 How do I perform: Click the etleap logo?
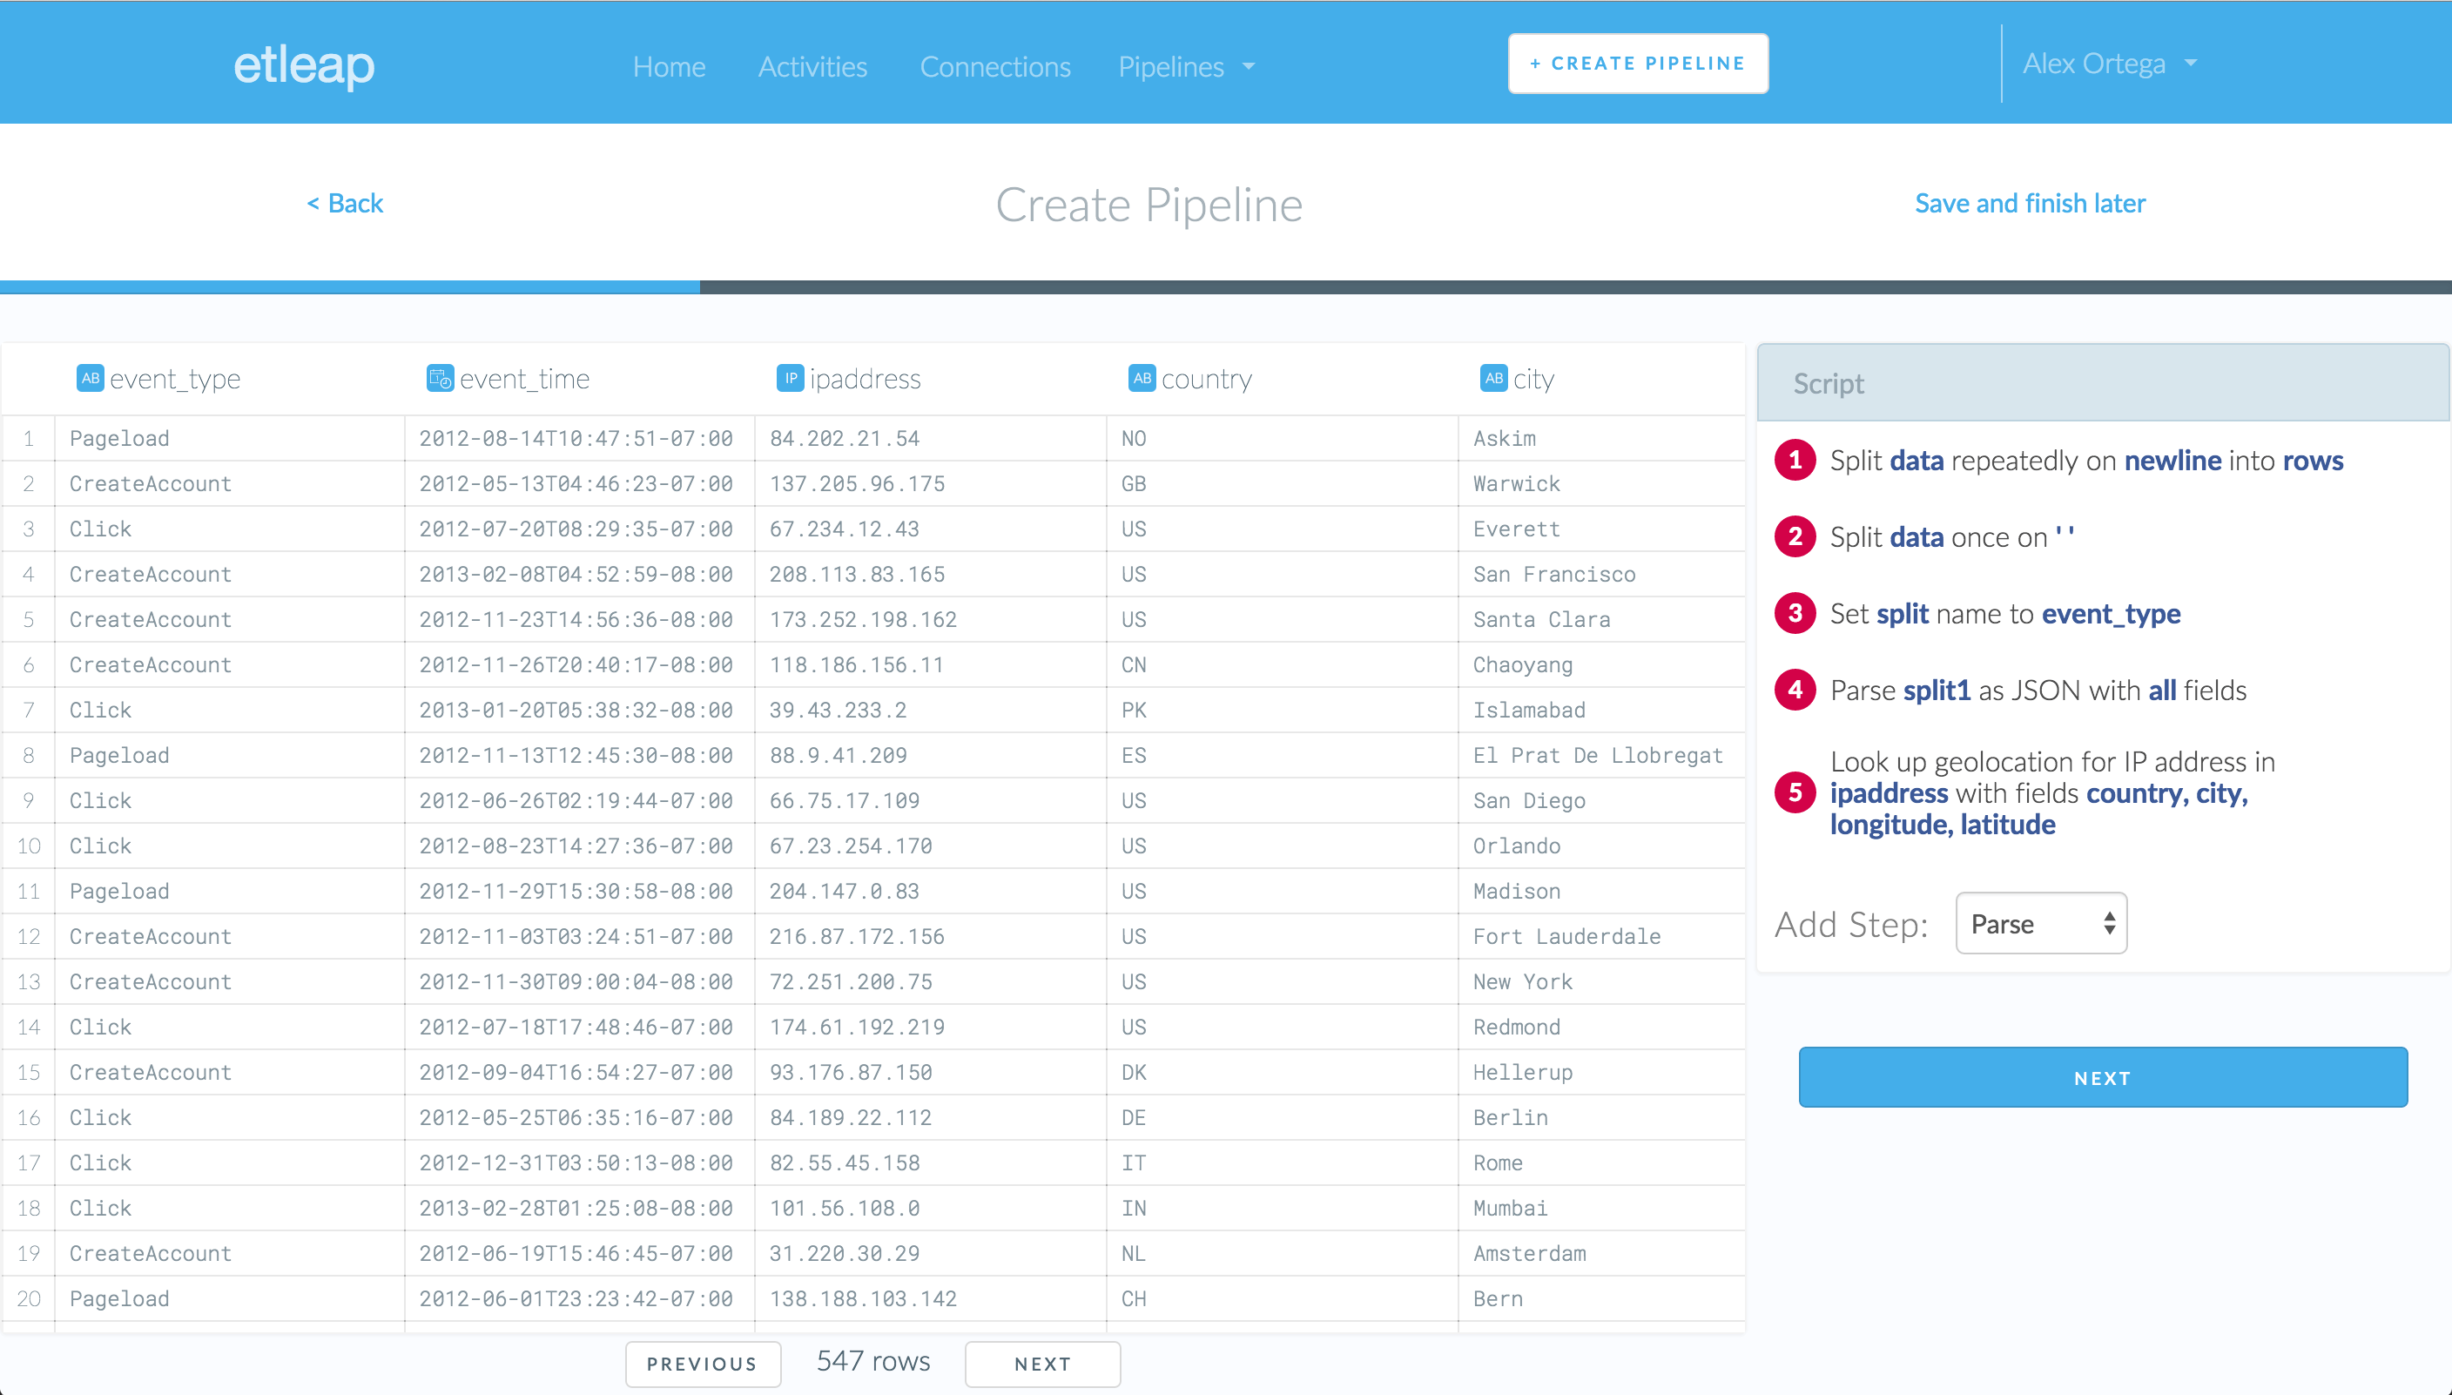pos(304,65)
